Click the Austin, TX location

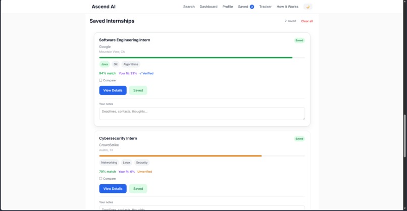pyautogui.click(x=106, y=150)
